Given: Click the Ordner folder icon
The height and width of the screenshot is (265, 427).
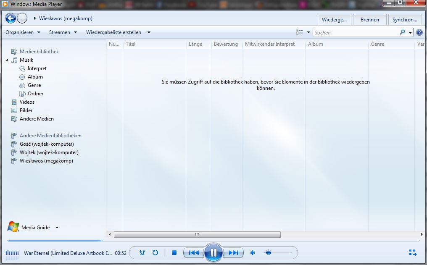Looking at the screenshot, I should [22, 94].
